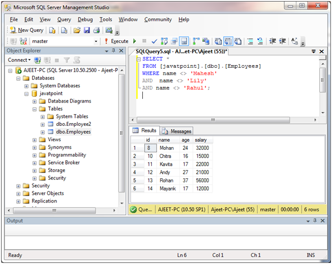Click the Parse checkmark icon
The image size is (332, 264).
154,41
